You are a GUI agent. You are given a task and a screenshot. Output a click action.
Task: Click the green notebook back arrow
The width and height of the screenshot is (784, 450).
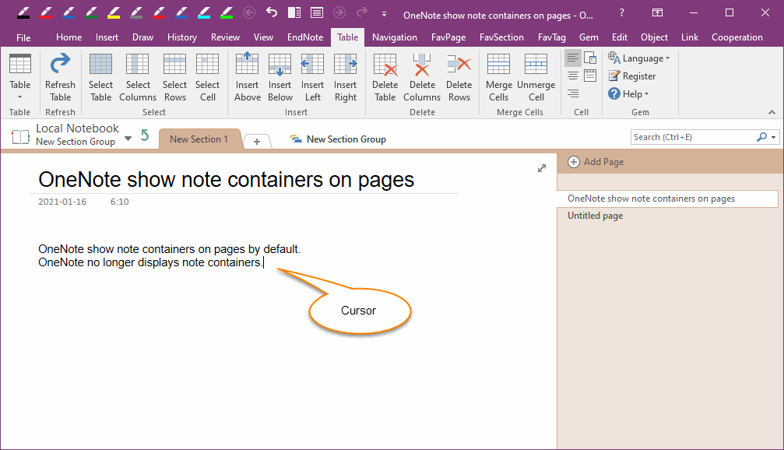coord(145,135)
